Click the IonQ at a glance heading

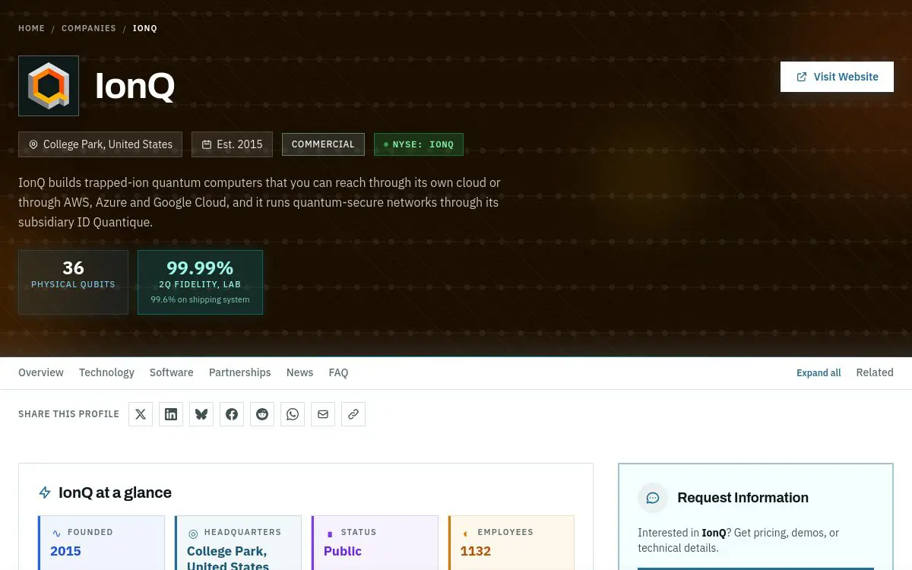[115, 492]
